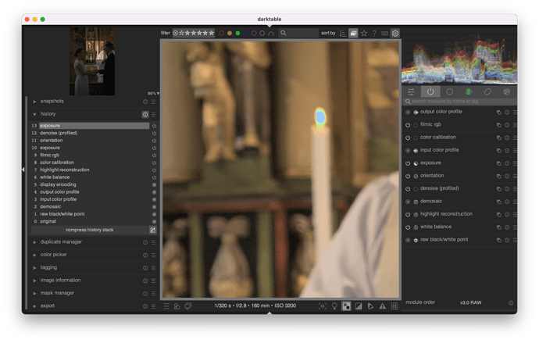
Task: Open presets menu for color calibration module
Action: (515, 138)
